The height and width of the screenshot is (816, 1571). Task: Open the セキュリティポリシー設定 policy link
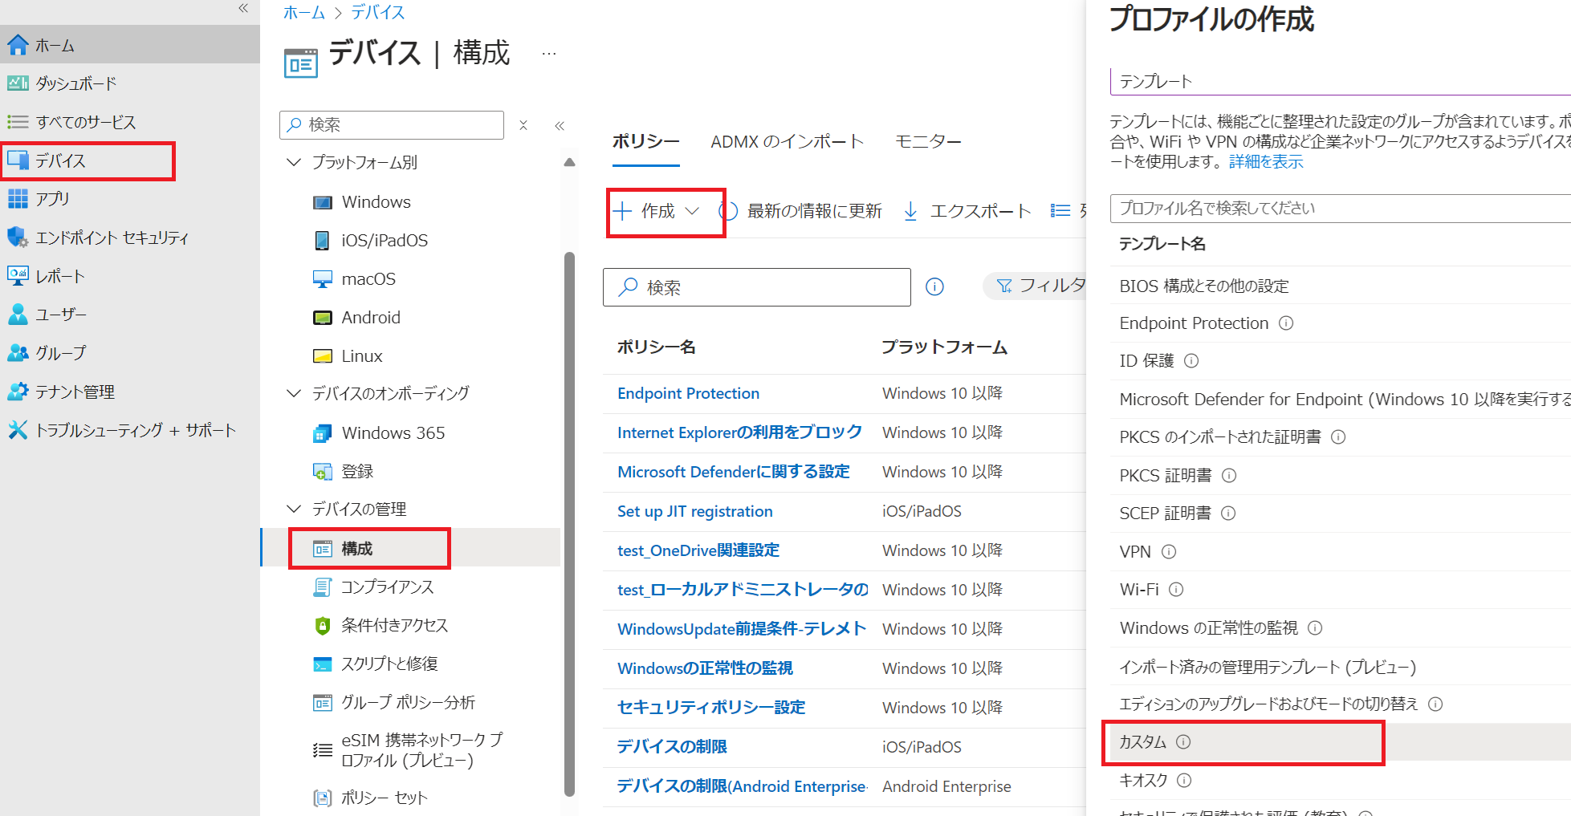point(711,707)
